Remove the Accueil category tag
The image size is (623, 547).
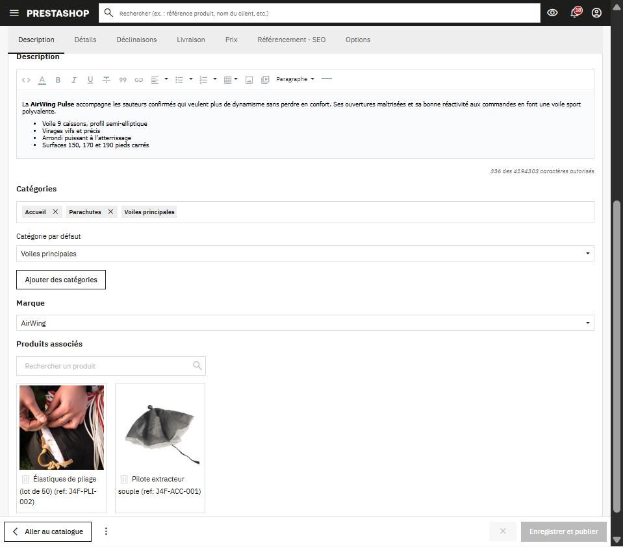click(x=55, y=212)
